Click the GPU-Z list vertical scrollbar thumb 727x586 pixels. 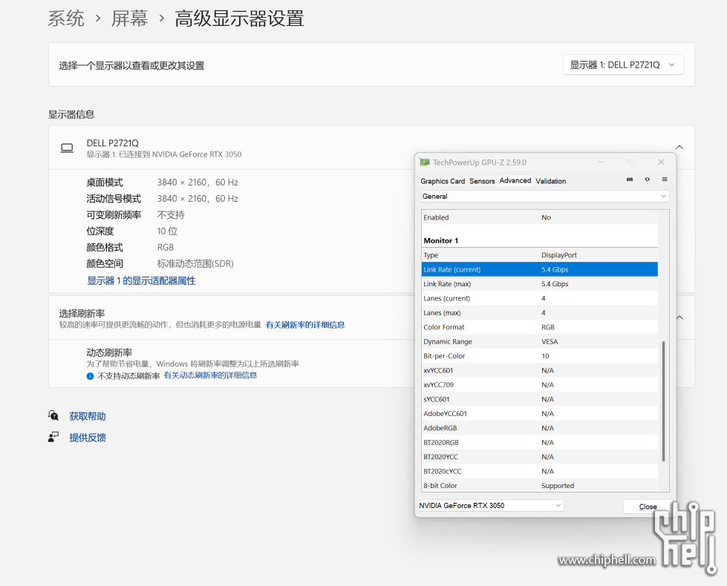(x=663, y=401)
